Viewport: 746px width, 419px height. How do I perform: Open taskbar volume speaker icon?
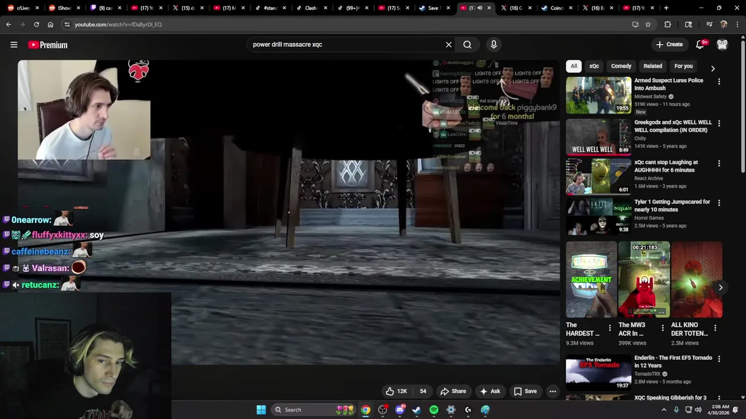(x=698, y=410)
